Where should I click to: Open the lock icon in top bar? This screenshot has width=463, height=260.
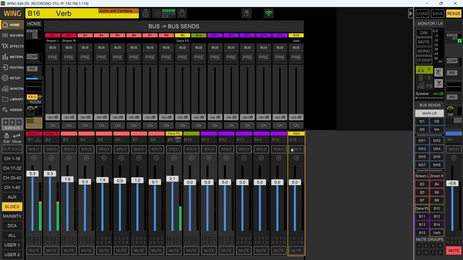145,13
